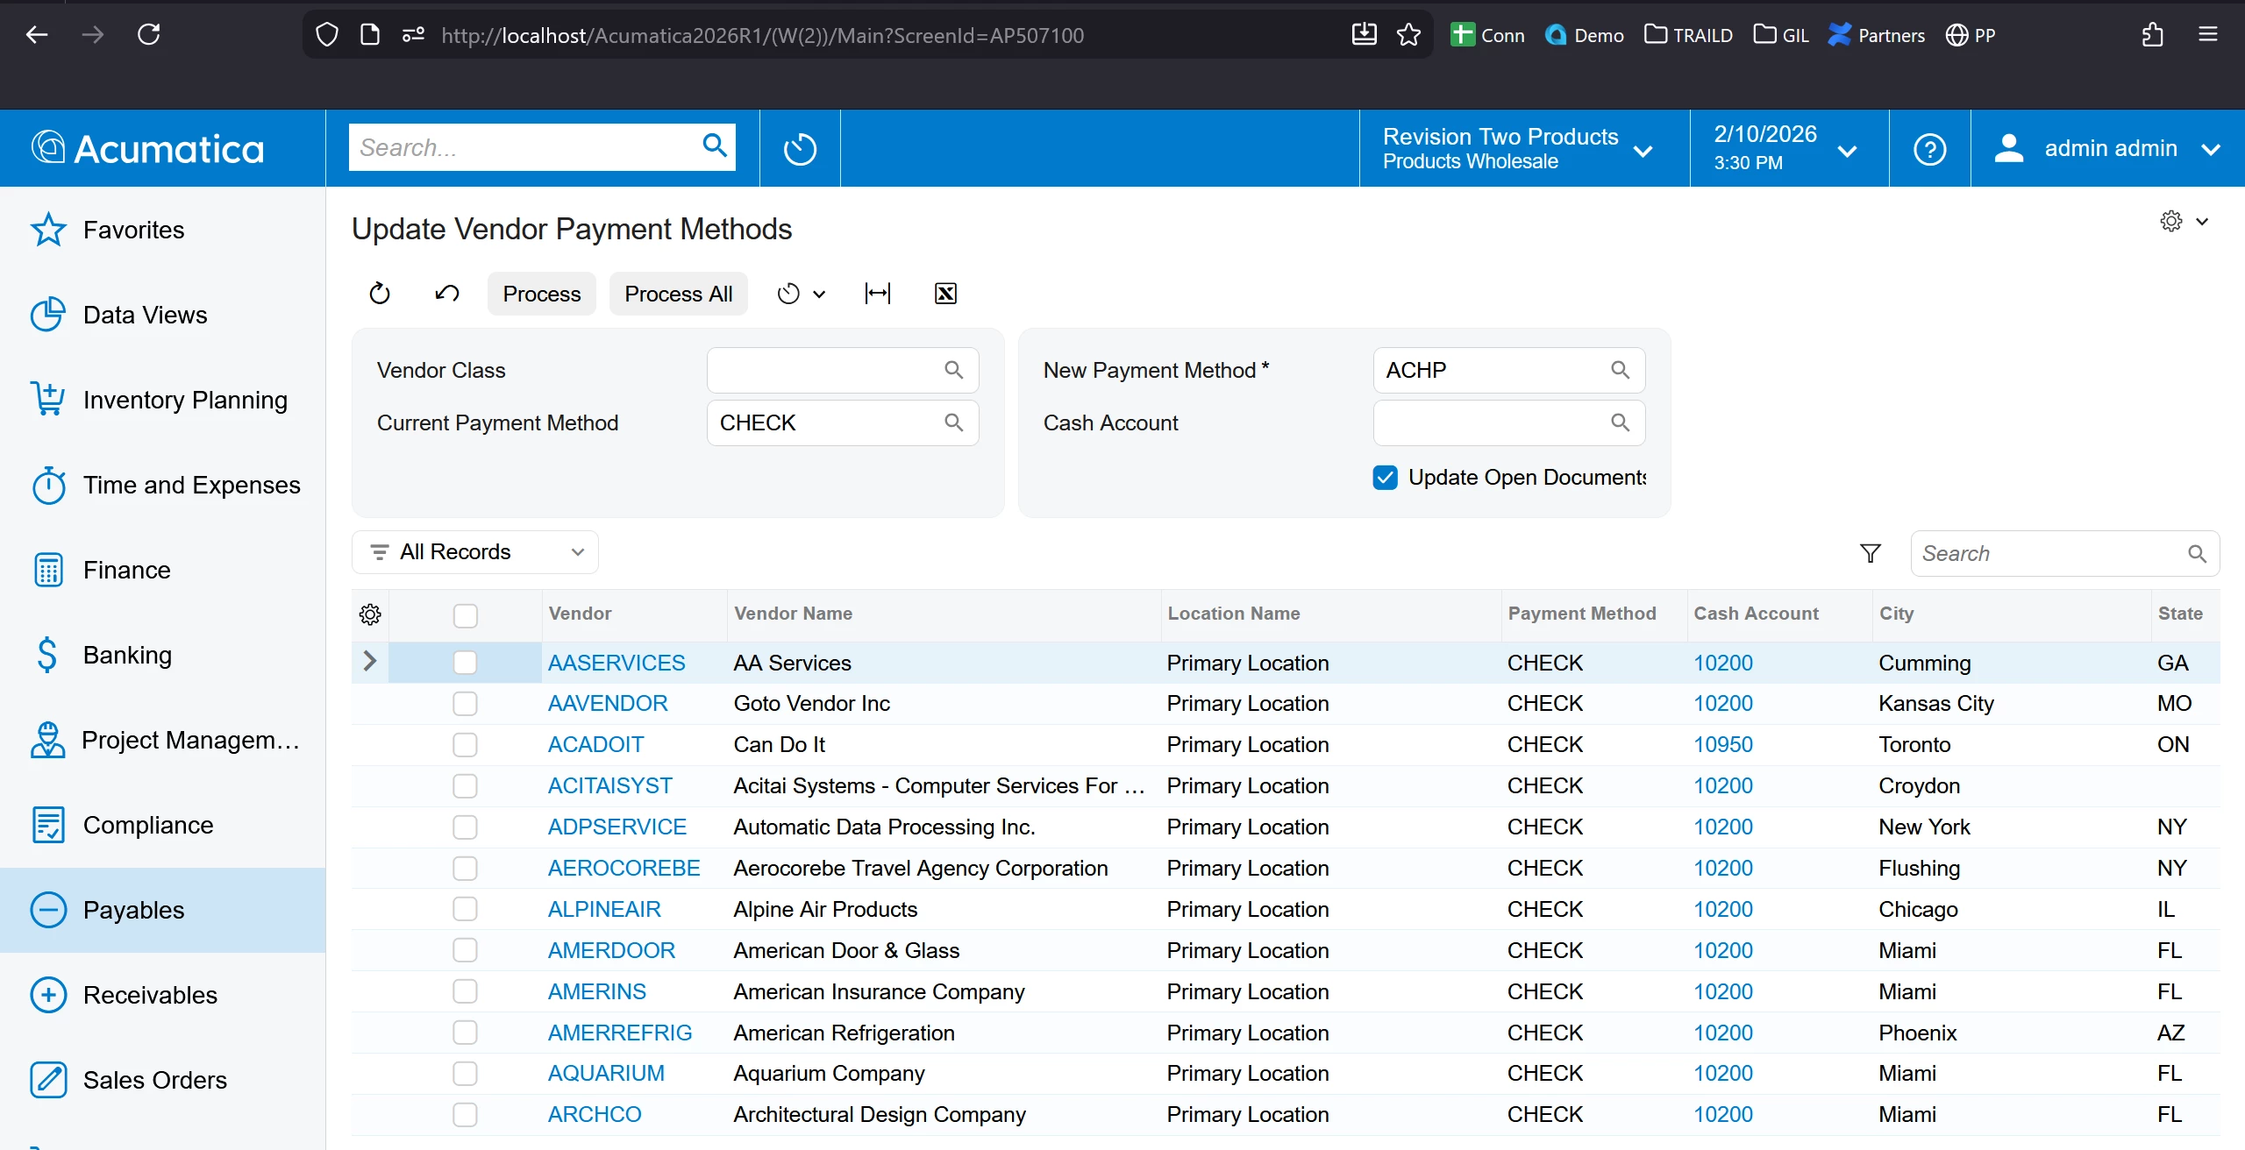Click the Vendor Class lookup magnifier
Image resolution: width=2245 pixels, height=1150 pixels.
(954, 370)
